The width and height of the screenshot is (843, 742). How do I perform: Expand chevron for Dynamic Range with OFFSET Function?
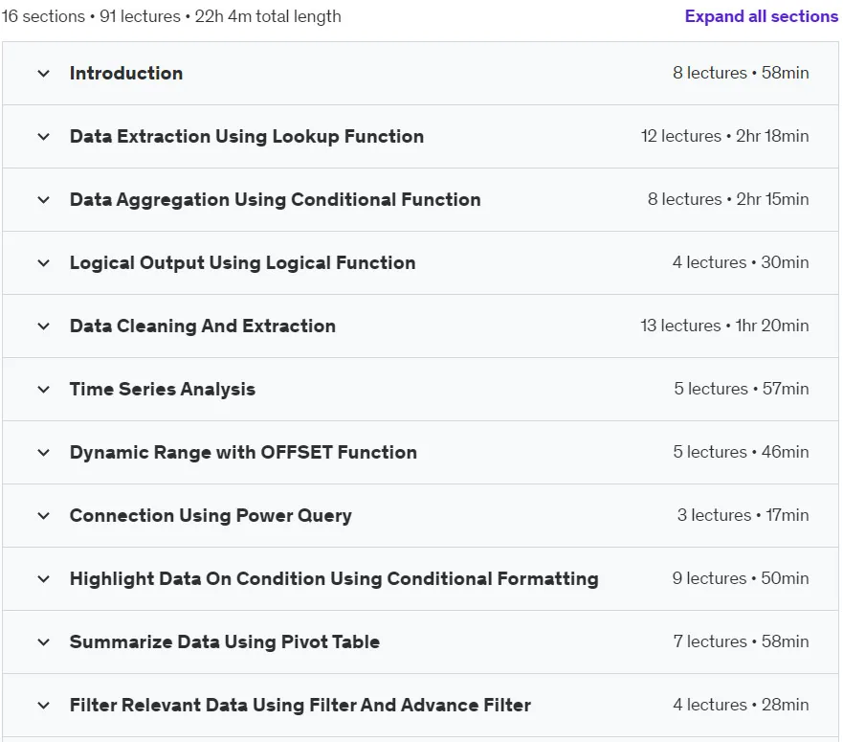coord(44,453)
